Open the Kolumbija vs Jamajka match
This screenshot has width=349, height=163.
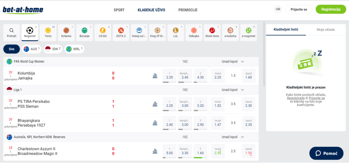(26, 76)
